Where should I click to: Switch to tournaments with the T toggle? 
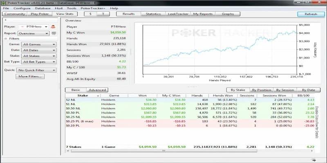point(103,14)
